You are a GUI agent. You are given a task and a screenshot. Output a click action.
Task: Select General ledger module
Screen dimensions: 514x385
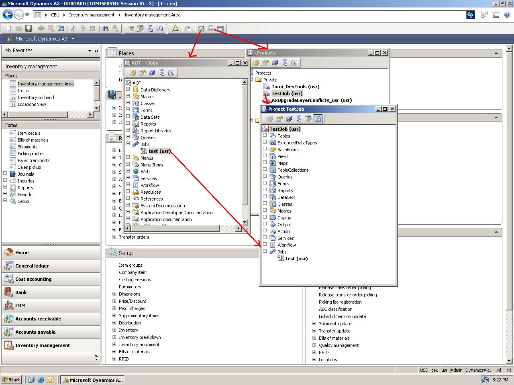tap(51, 266)
